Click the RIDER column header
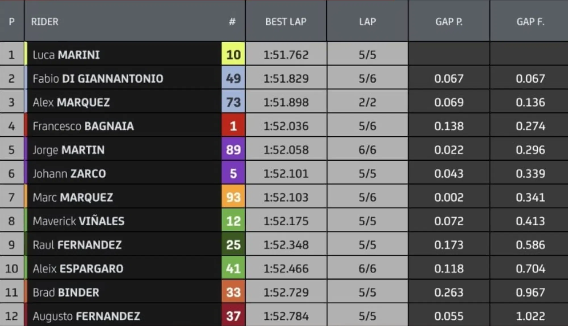The image size is (568, 326). 45,22
